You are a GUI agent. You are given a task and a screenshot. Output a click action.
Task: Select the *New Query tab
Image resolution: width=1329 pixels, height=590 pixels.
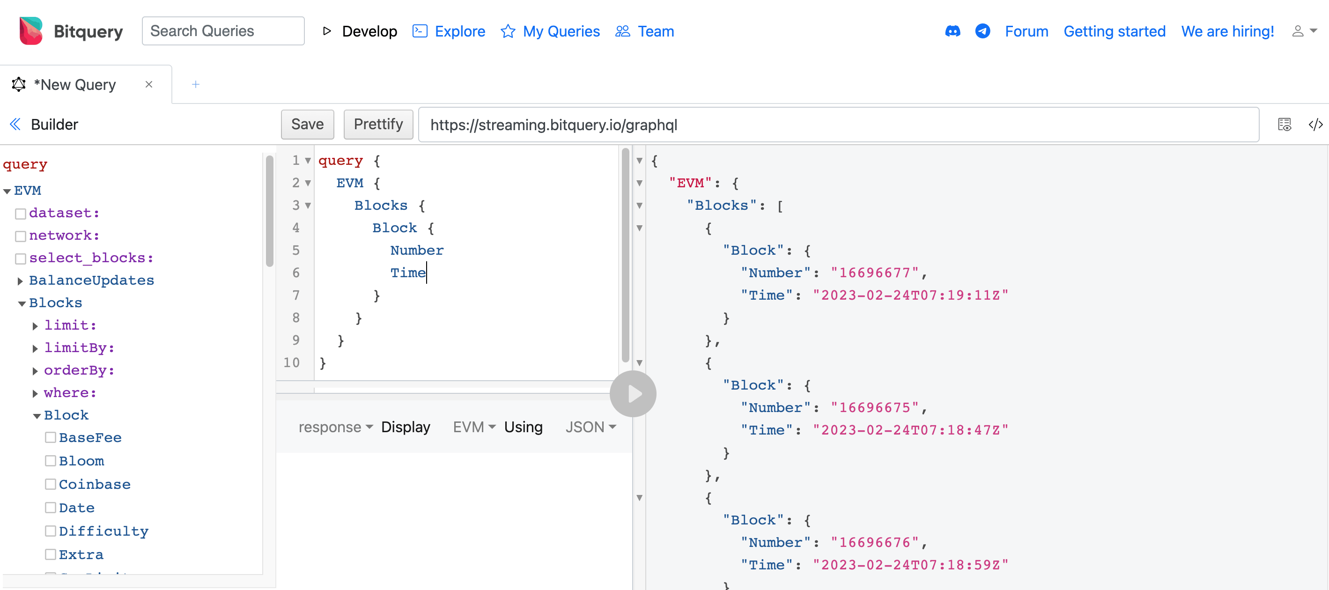point(75,85)
